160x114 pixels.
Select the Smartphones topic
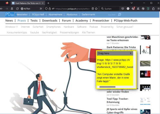pos(53,27)
